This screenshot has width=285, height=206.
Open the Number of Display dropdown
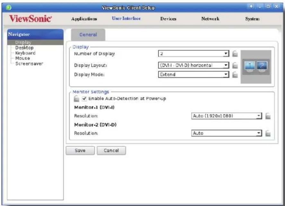(193, 54)
